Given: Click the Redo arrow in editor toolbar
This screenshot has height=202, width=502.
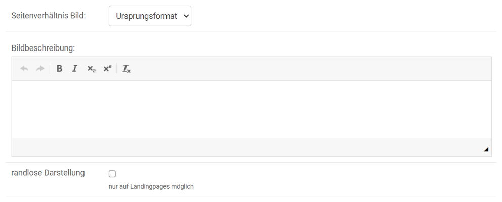Looking at the screenshot, I should 40,69.
